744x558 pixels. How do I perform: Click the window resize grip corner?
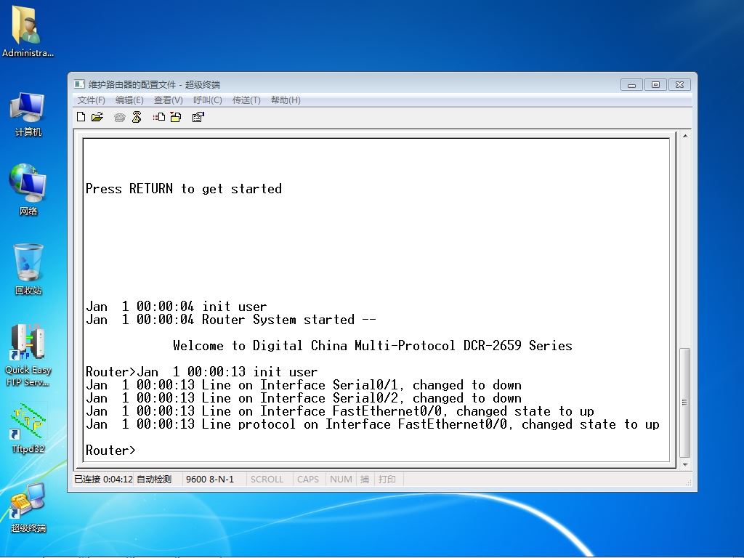pyautogui.click(x=688, y=482)
